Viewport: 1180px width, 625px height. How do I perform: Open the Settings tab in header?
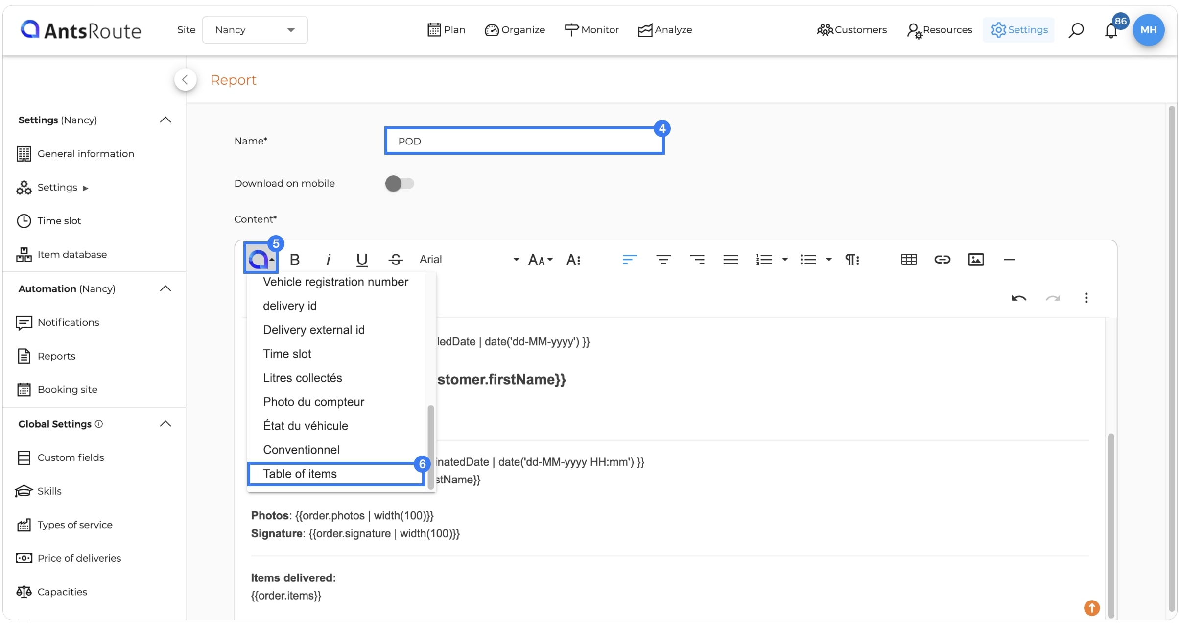click(x=1019, y=30)
